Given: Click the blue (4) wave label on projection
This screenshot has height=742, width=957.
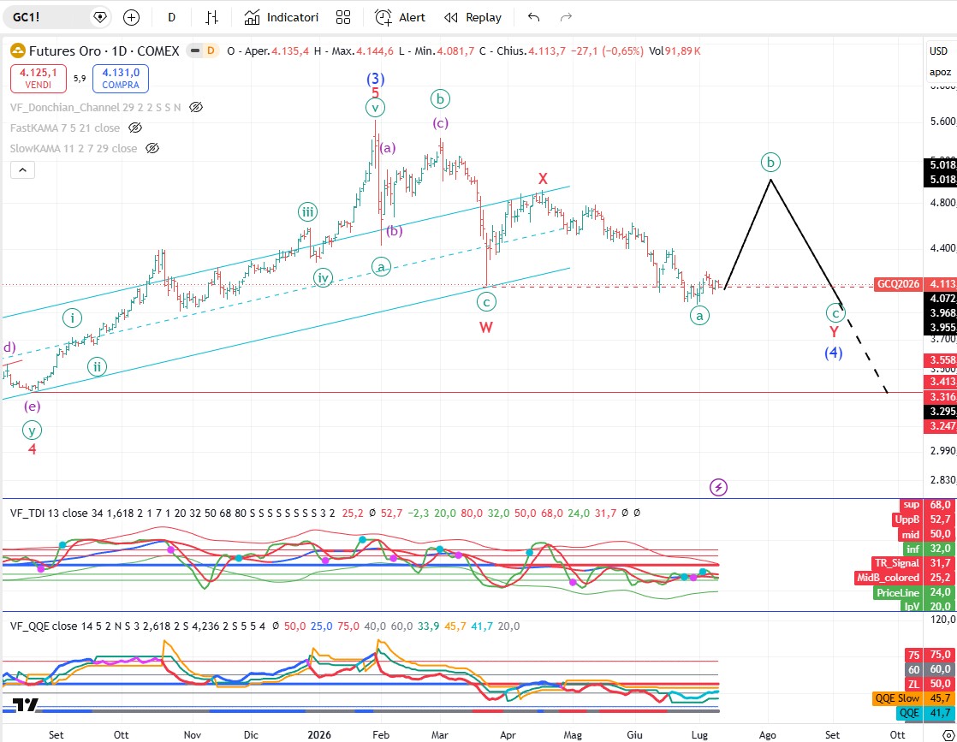Looking at the screenshot, I should [834, 353].
